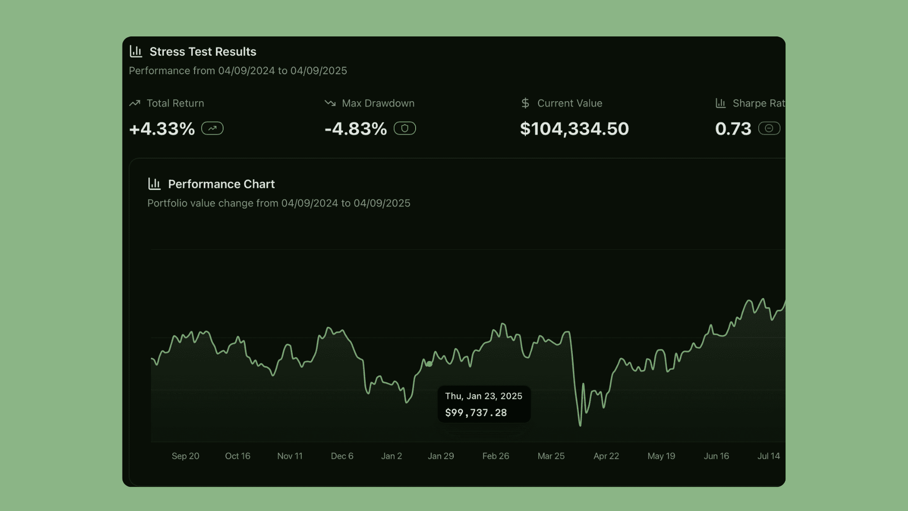This screenshot has height=511, width=908.
Task: Click the shield badge beside -4.83%
Action: click(x=405, y=128)
